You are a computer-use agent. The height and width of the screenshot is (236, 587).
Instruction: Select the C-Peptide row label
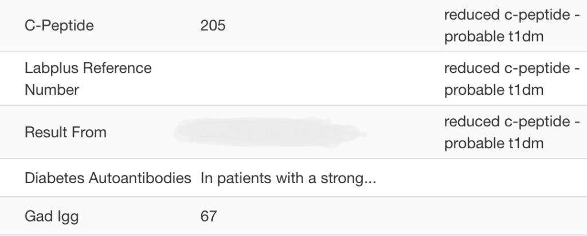pyautogui.click(x=59, y=26)
